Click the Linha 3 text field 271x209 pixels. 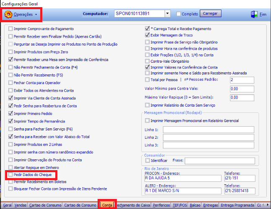click(209, 145)
